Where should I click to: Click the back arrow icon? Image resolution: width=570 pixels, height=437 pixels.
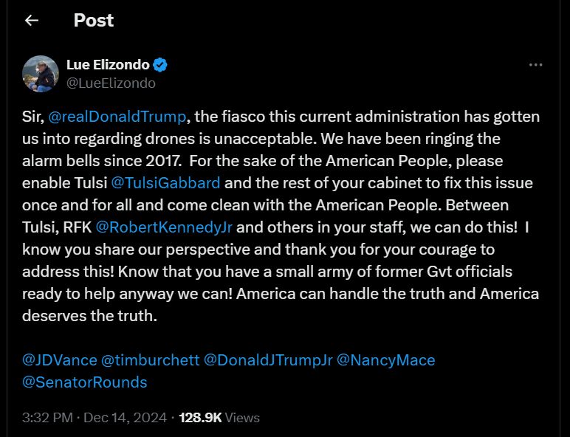pos(31,21)
